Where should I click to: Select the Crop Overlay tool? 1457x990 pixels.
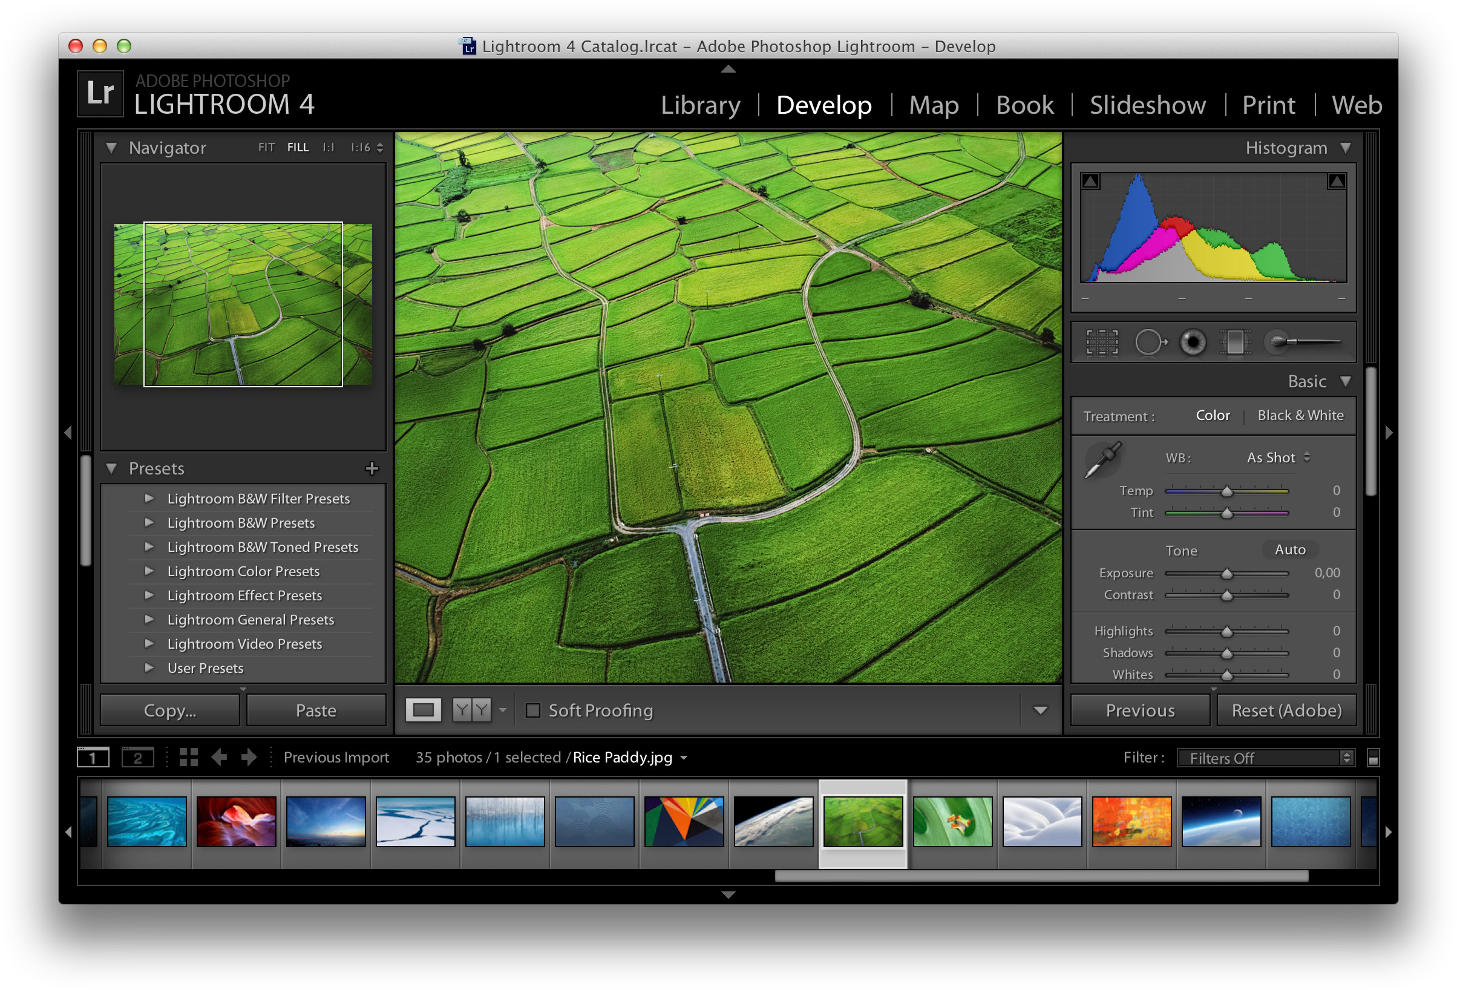tap(1102, 343)
